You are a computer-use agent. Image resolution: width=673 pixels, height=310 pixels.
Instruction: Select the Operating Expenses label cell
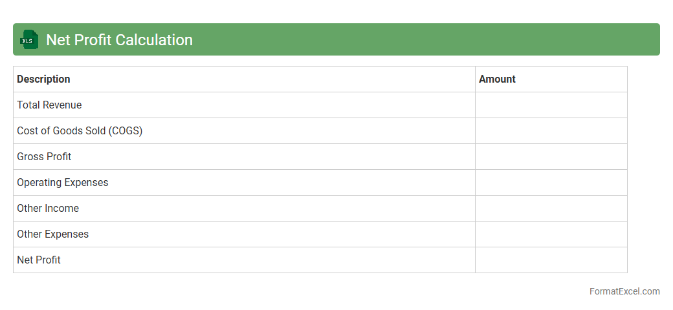click(63, 183)
